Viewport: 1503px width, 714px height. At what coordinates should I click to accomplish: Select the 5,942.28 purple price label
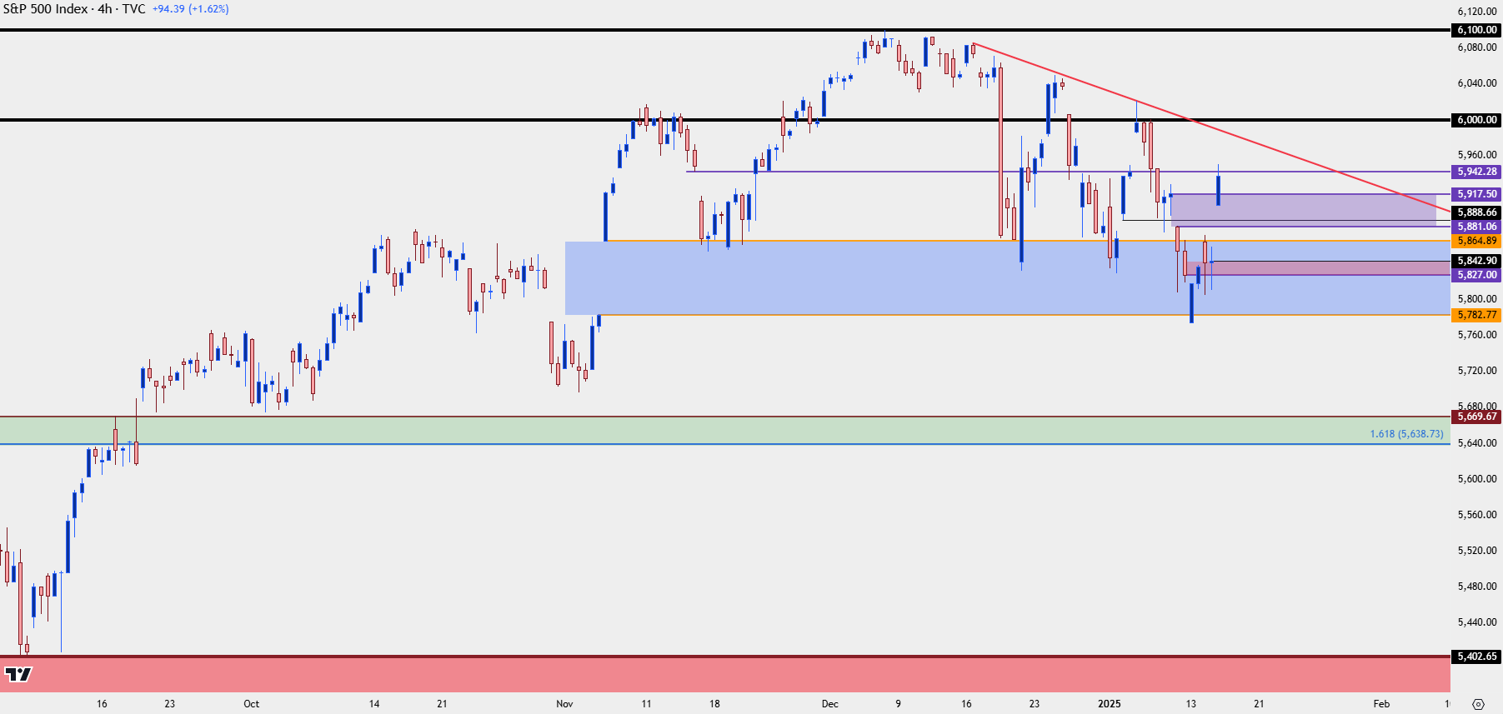click(1476, 172)
